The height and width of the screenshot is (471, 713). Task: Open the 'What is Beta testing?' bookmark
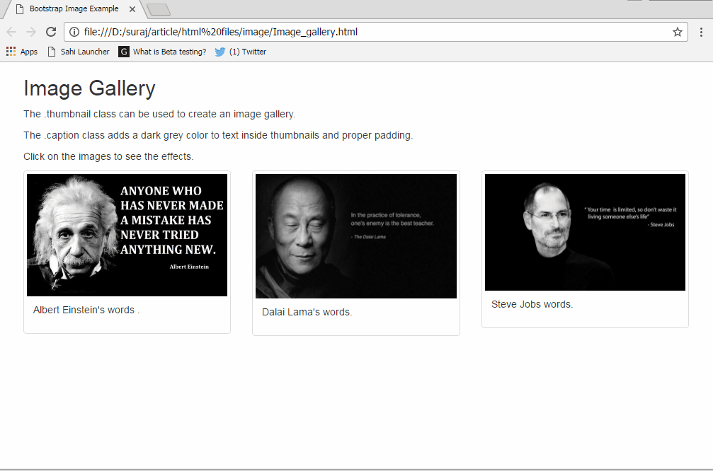point(162,52)
